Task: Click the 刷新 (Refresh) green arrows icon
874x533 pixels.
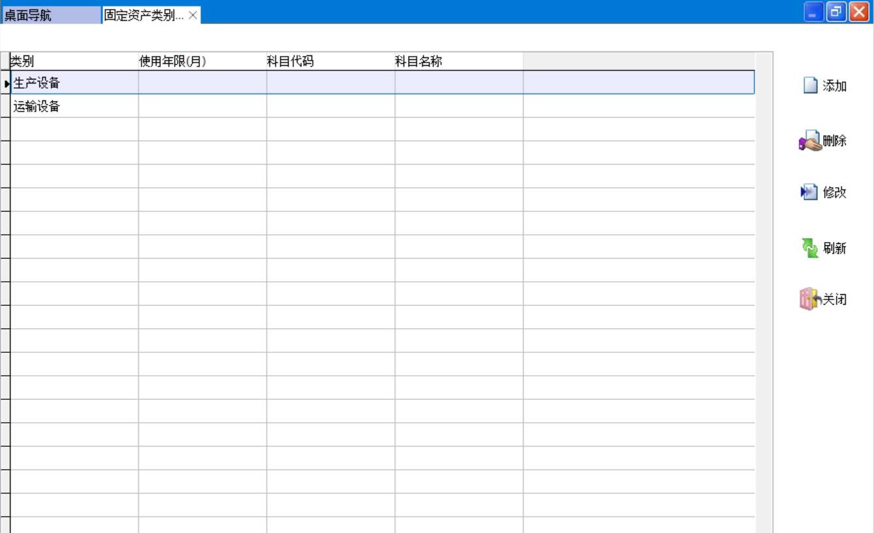Action: click(x=810, y=248)
